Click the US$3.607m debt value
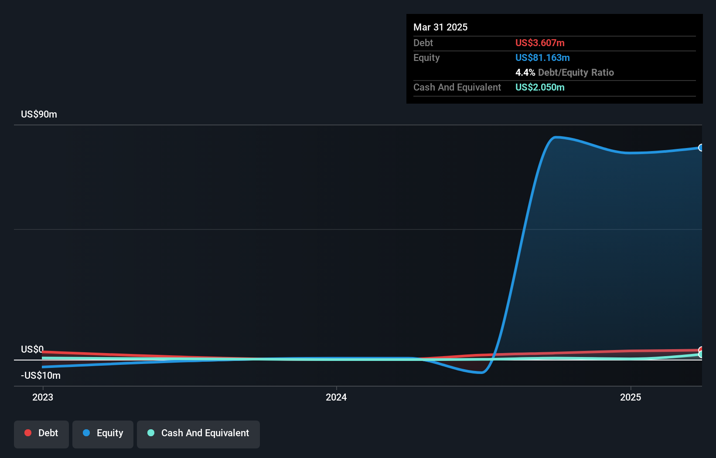The width and height of the screenshot is (716, 458). [540, 43]
